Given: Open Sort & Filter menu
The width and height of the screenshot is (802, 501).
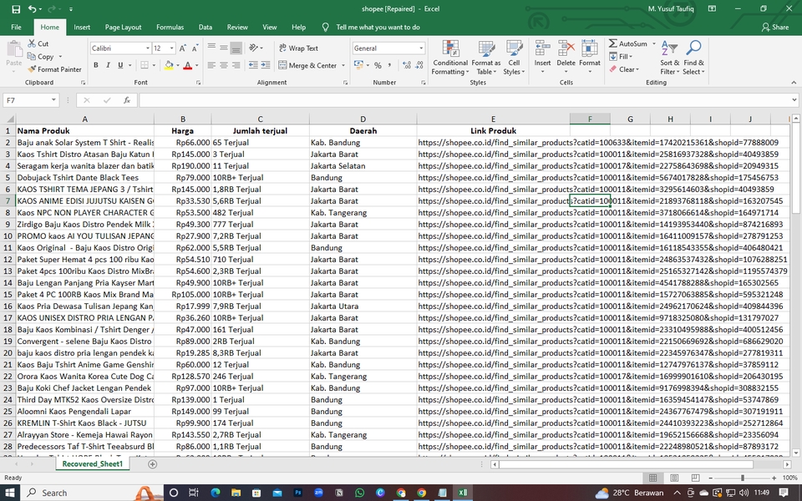Looking at the screenshot, I should tap(669, 58).
